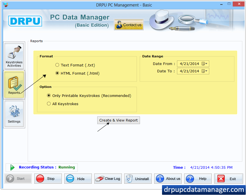Click the 'Running' status text
Image resolution: width=246 pixels, height=195 pixels.
67,167
